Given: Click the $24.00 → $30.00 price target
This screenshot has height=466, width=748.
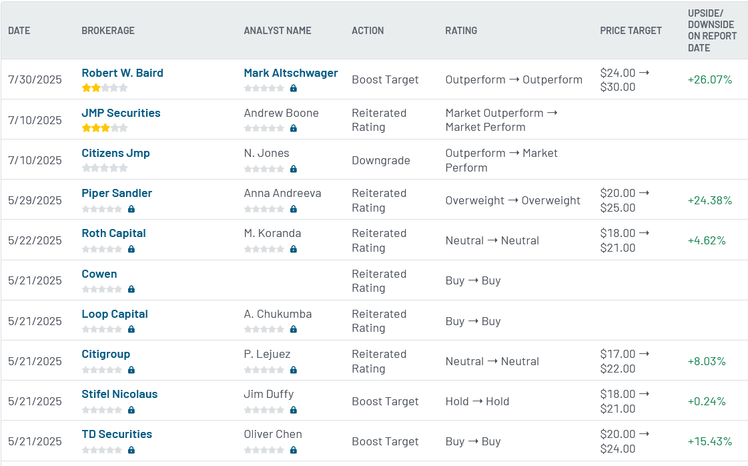Looking at the screenshot, I should [625, 79].
